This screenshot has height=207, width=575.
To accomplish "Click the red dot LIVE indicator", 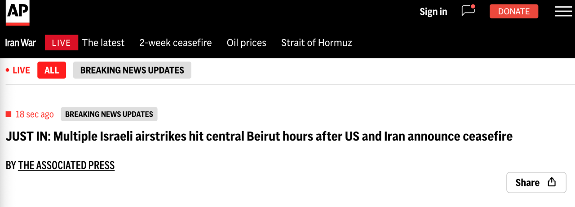I will 18,70.
